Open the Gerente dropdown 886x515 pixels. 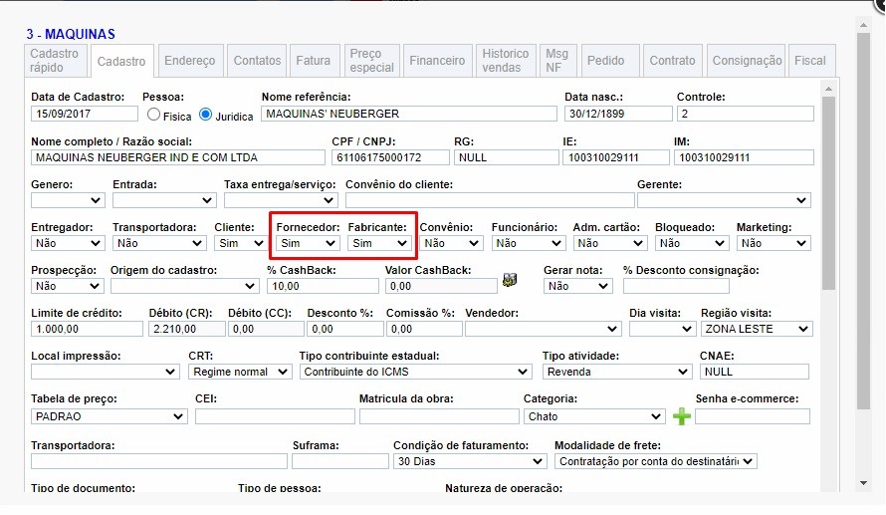724,200
